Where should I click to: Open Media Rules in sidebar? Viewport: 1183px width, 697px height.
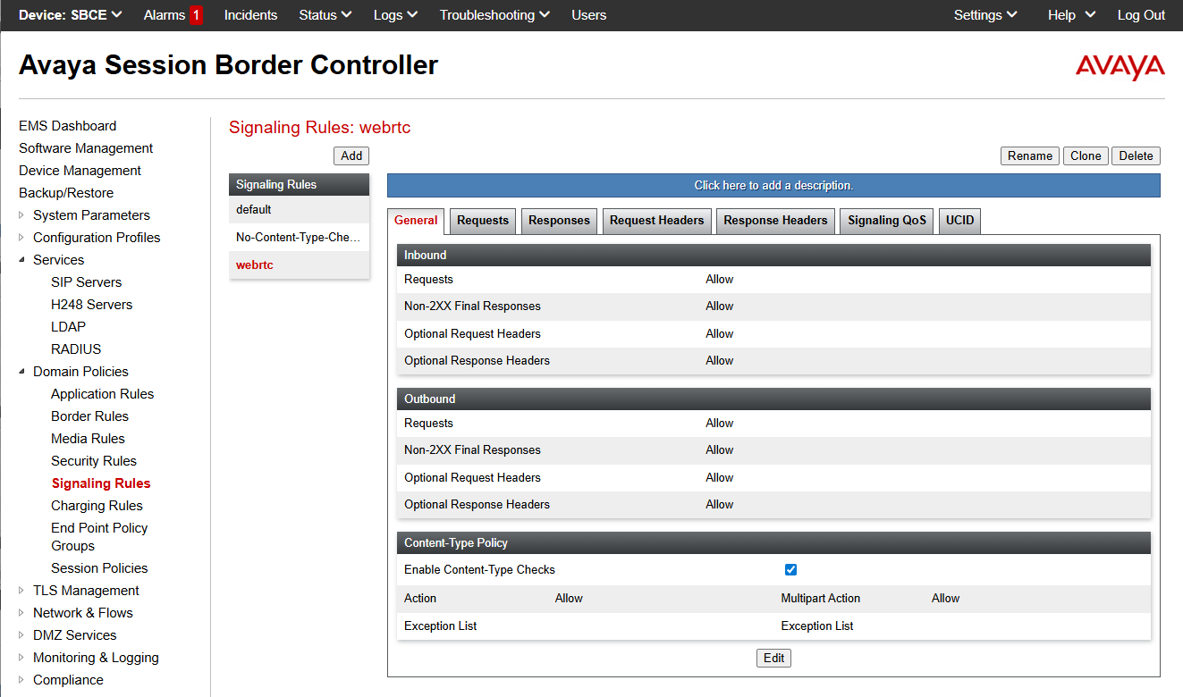click(88, 439)
